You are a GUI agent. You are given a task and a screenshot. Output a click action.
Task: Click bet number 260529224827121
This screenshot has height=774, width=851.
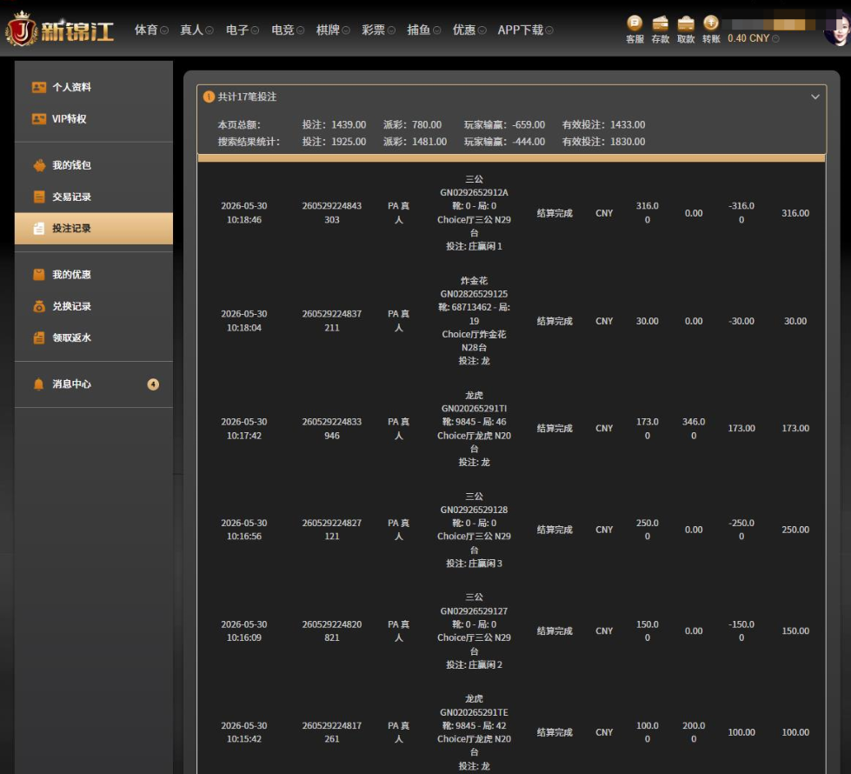pyautogui.click(x=331, y=530)
